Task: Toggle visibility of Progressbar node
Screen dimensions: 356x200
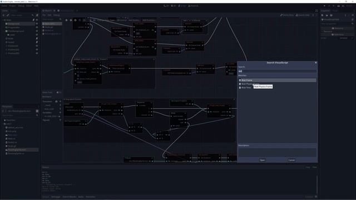Action: pos(37,27)
